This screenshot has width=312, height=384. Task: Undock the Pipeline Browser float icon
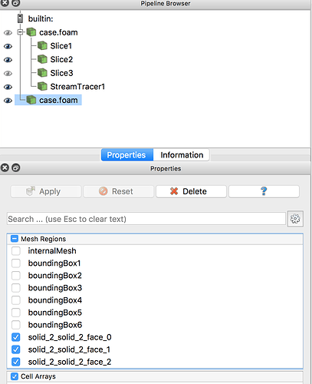pos(16,3)
